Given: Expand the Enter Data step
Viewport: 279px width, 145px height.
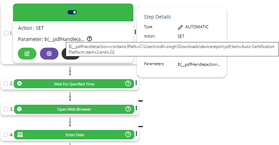Looking at the screenshot, I should point(74,134).
